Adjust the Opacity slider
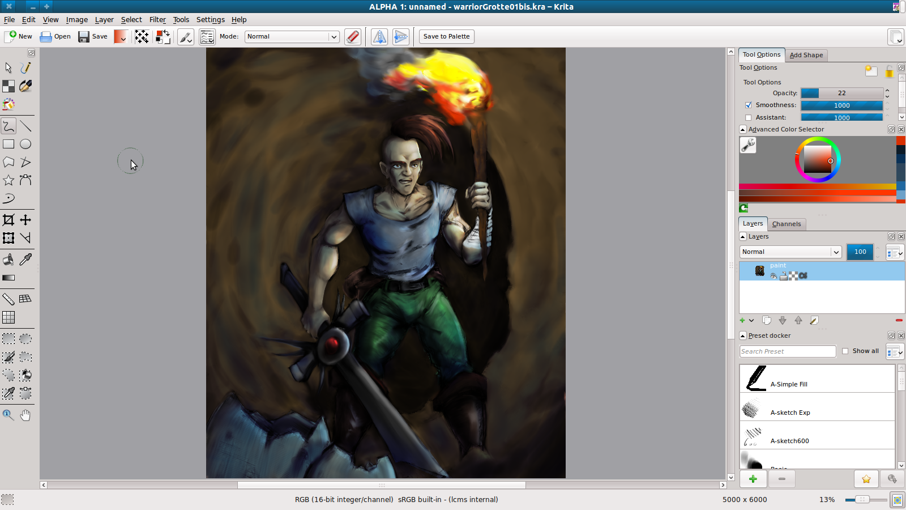Viewport: 906px width, 510px height. [842, 93]
